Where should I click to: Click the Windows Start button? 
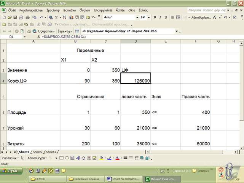click(12, 171)
